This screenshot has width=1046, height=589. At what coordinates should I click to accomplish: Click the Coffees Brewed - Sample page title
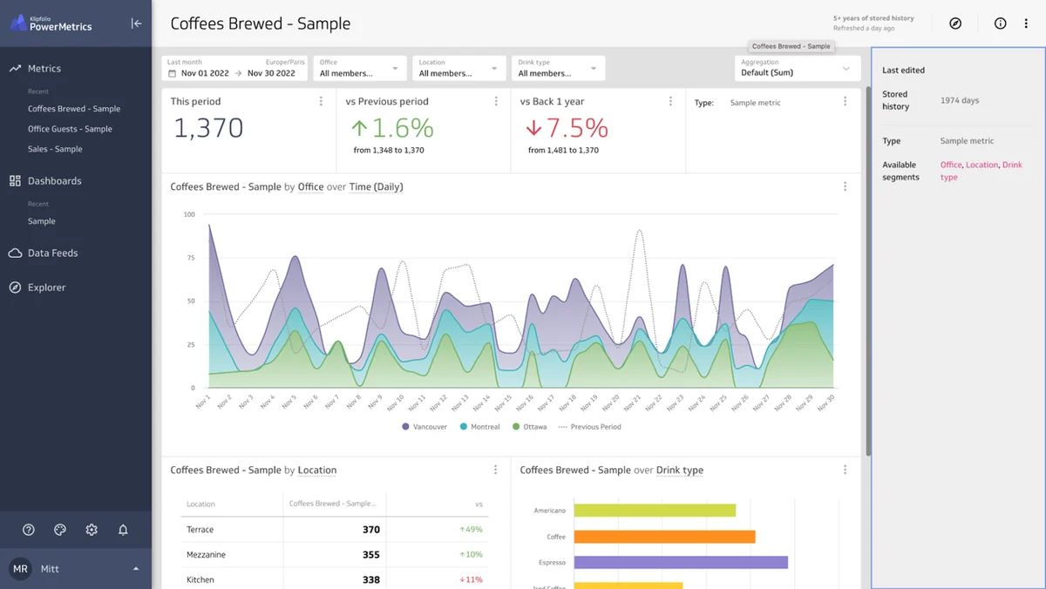click(261, 24)
